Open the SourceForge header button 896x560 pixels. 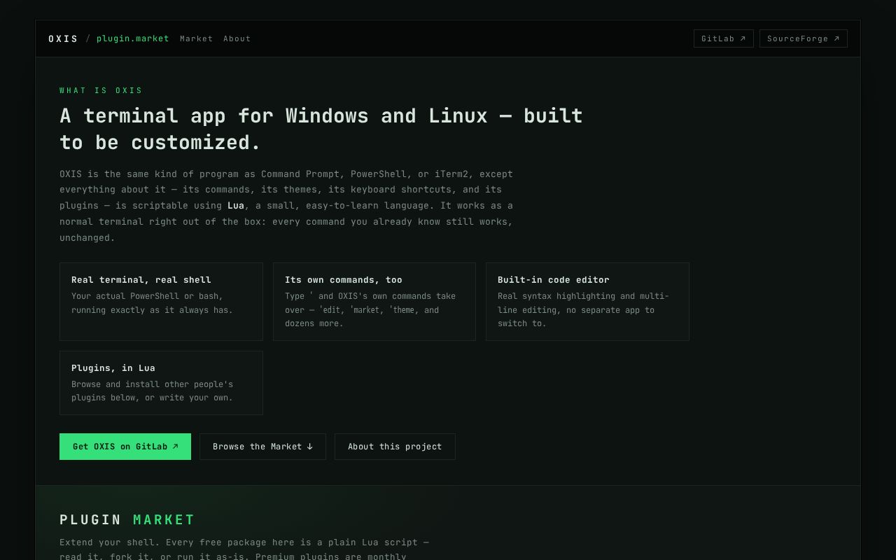pos(804,38)
